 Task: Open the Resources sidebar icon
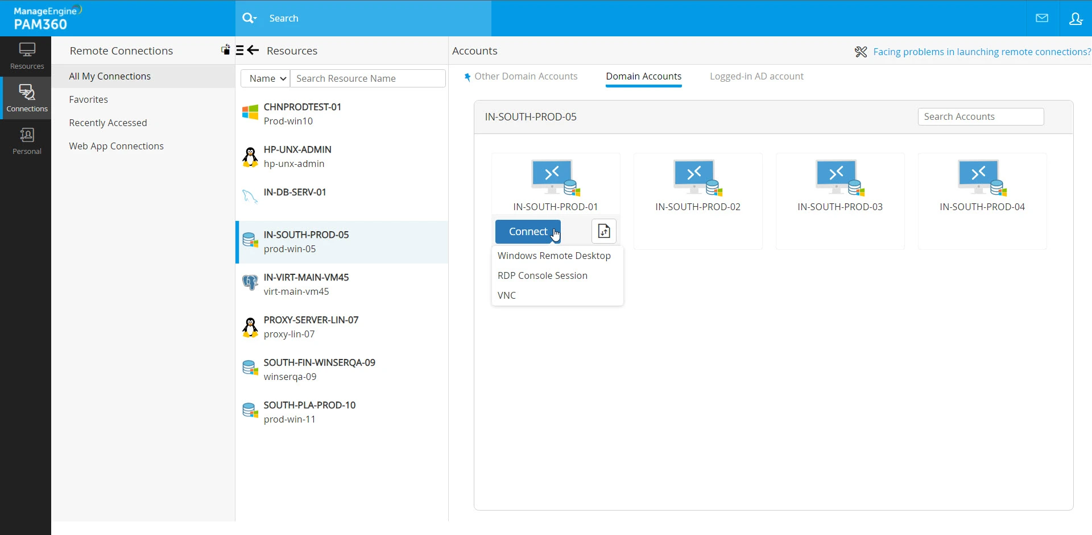27,56
